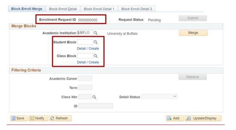The width and height of the screenshot is (236, 130).
Task: Open the Block Enroll Detail 1 tab
Action: (x=99, y=9)
